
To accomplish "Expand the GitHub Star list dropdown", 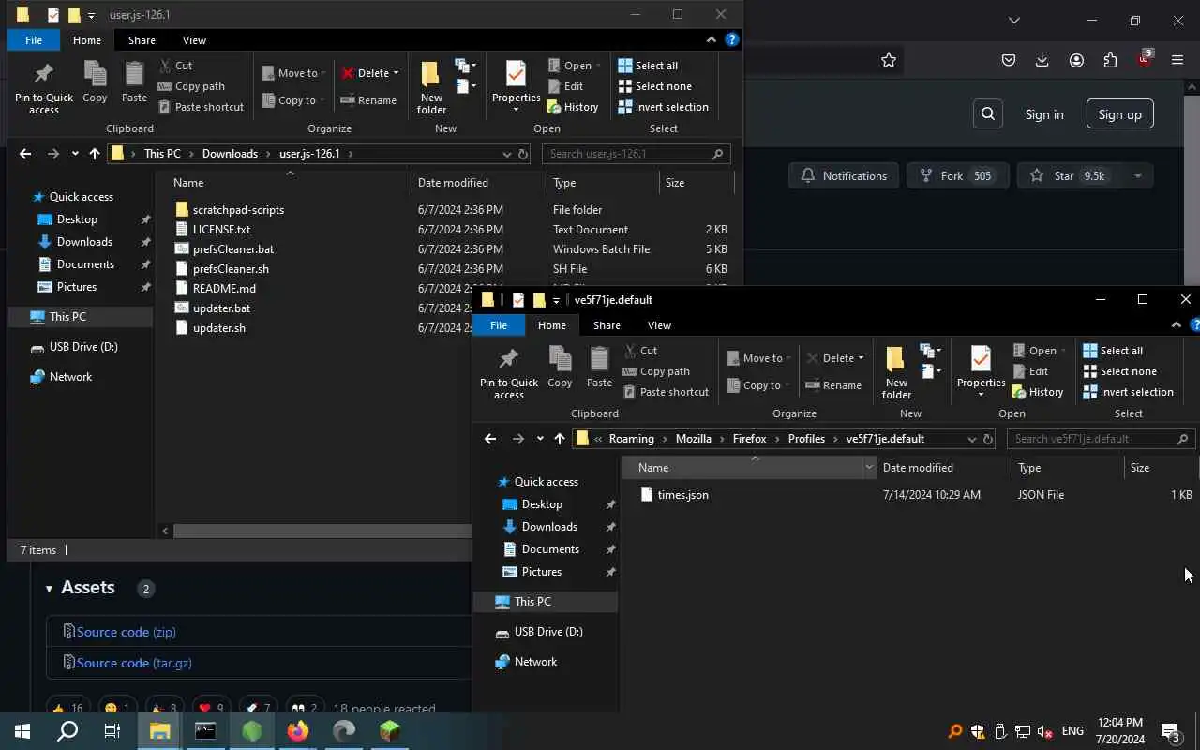I will click(1138, 176).
